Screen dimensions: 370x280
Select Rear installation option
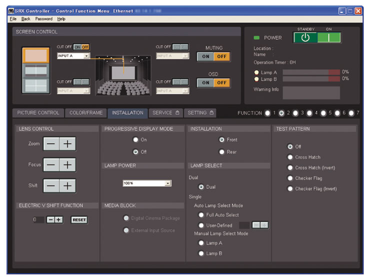click(222, 152)
